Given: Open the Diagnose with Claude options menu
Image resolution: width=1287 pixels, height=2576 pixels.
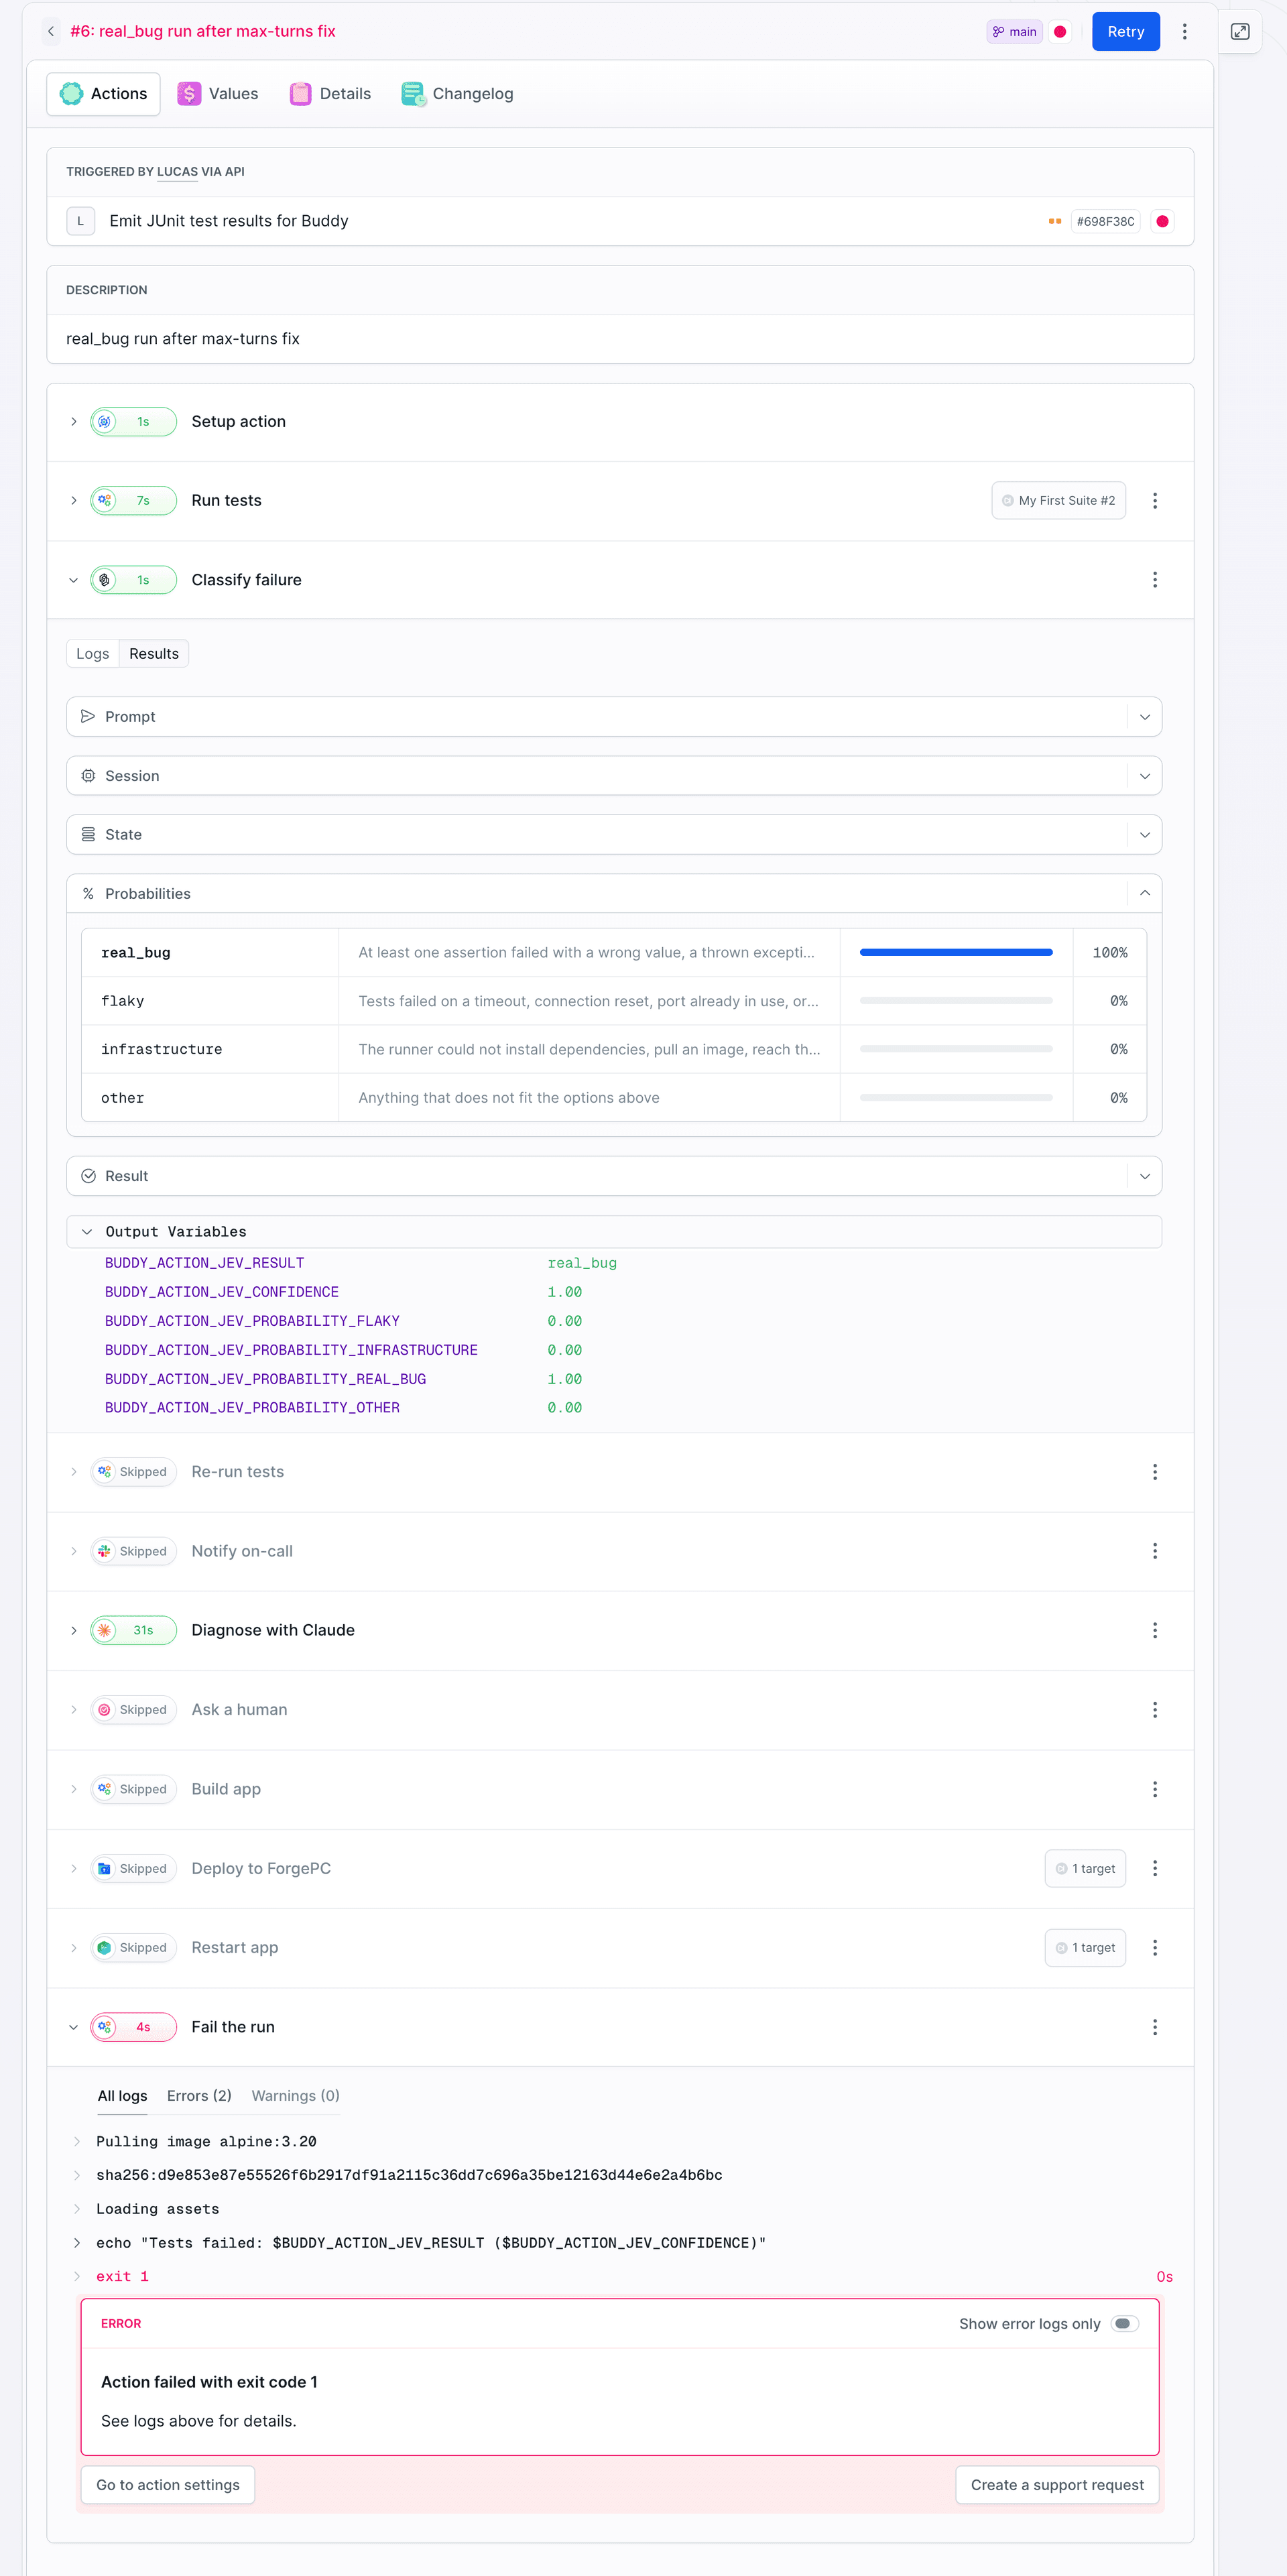Looking at the screenshot, I should coord(1155,1630).
